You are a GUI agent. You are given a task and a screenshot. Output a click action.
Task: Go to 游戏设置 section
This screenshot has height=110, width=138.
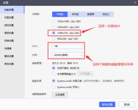pos(9,25)
